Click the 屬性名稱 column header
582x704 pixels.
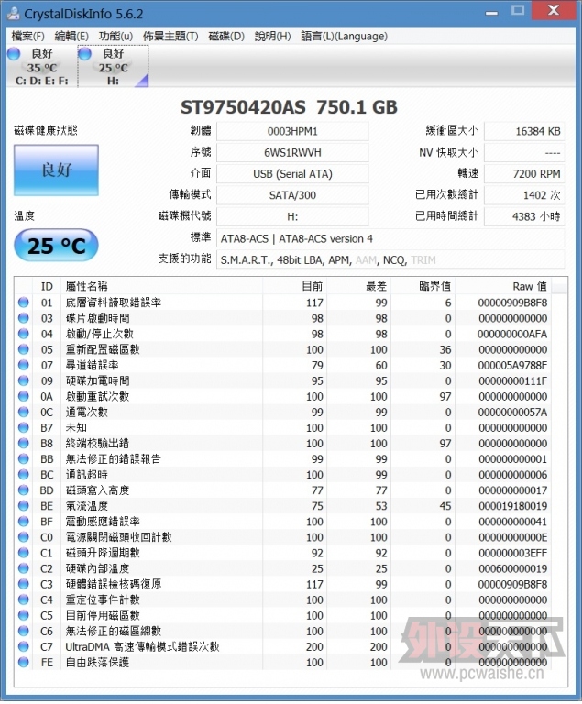point(161,286)
